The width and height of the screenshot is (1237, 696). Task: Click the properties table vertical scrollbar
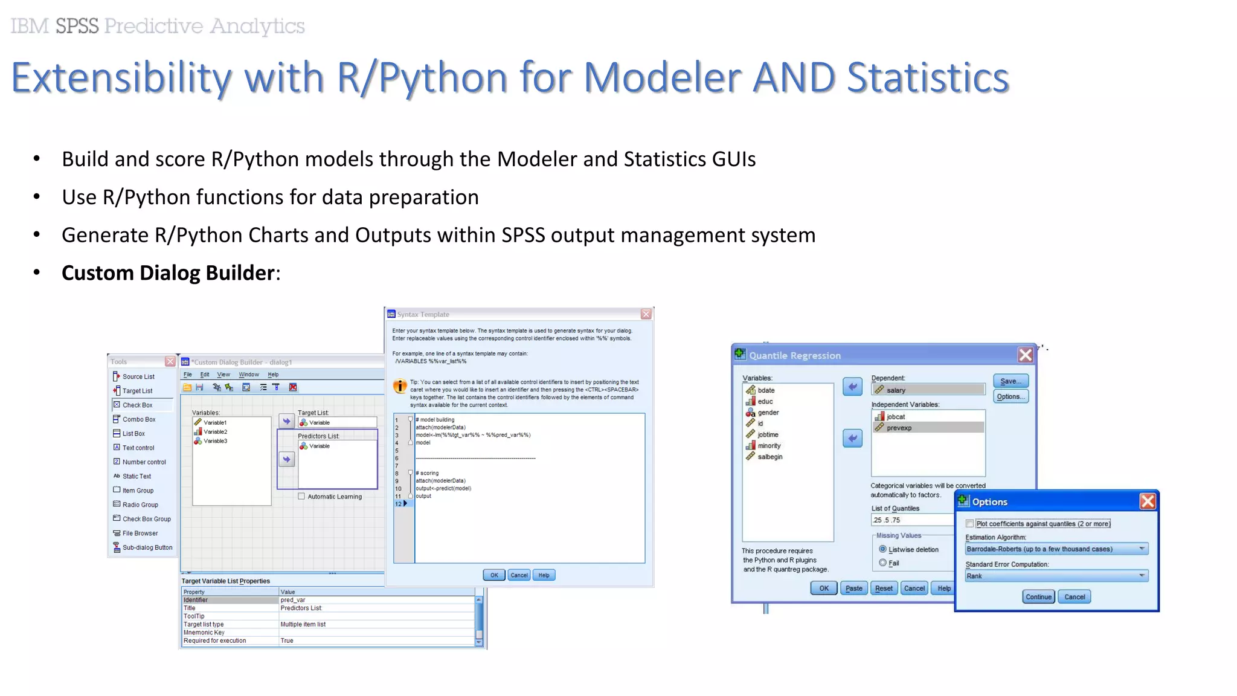pyautogui.click(x=479, y=621)
